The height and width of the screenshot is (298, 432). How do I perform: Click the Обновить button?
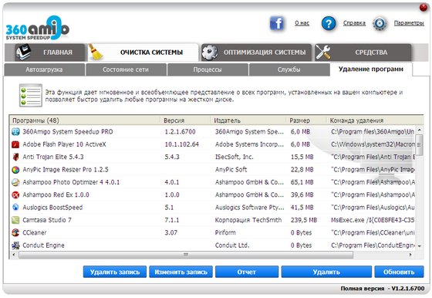click(399, 272)
